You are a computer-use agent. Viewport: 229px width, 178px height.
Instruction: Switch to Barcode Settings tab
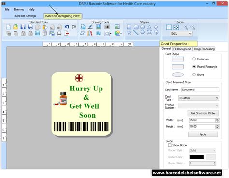(25, 16)
